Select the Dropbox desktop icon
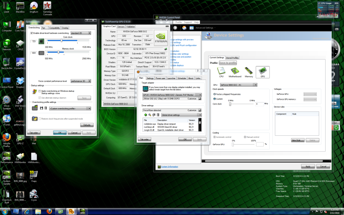The height and width of the screenshot is (215, 344). click(x=20, y=83)
